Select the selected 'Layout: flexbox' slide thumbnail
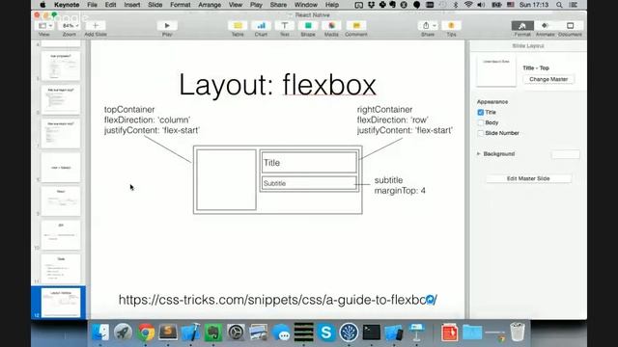 coord(61,302)
